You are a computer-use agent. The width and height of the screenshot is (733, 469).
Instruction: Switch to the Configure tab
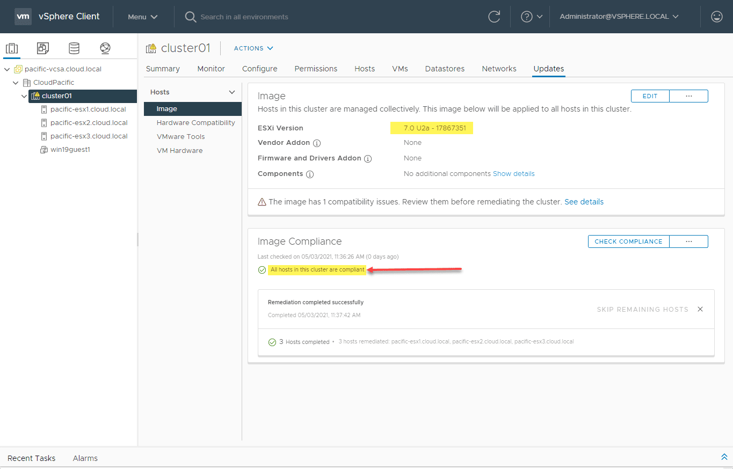259,69
